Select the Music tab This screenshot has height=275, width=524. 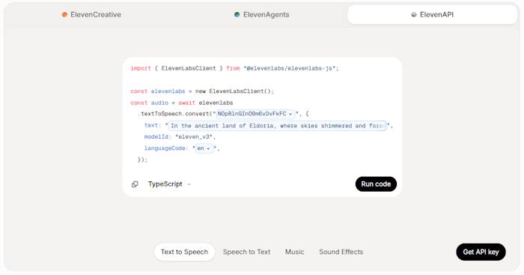pos(294,252)
